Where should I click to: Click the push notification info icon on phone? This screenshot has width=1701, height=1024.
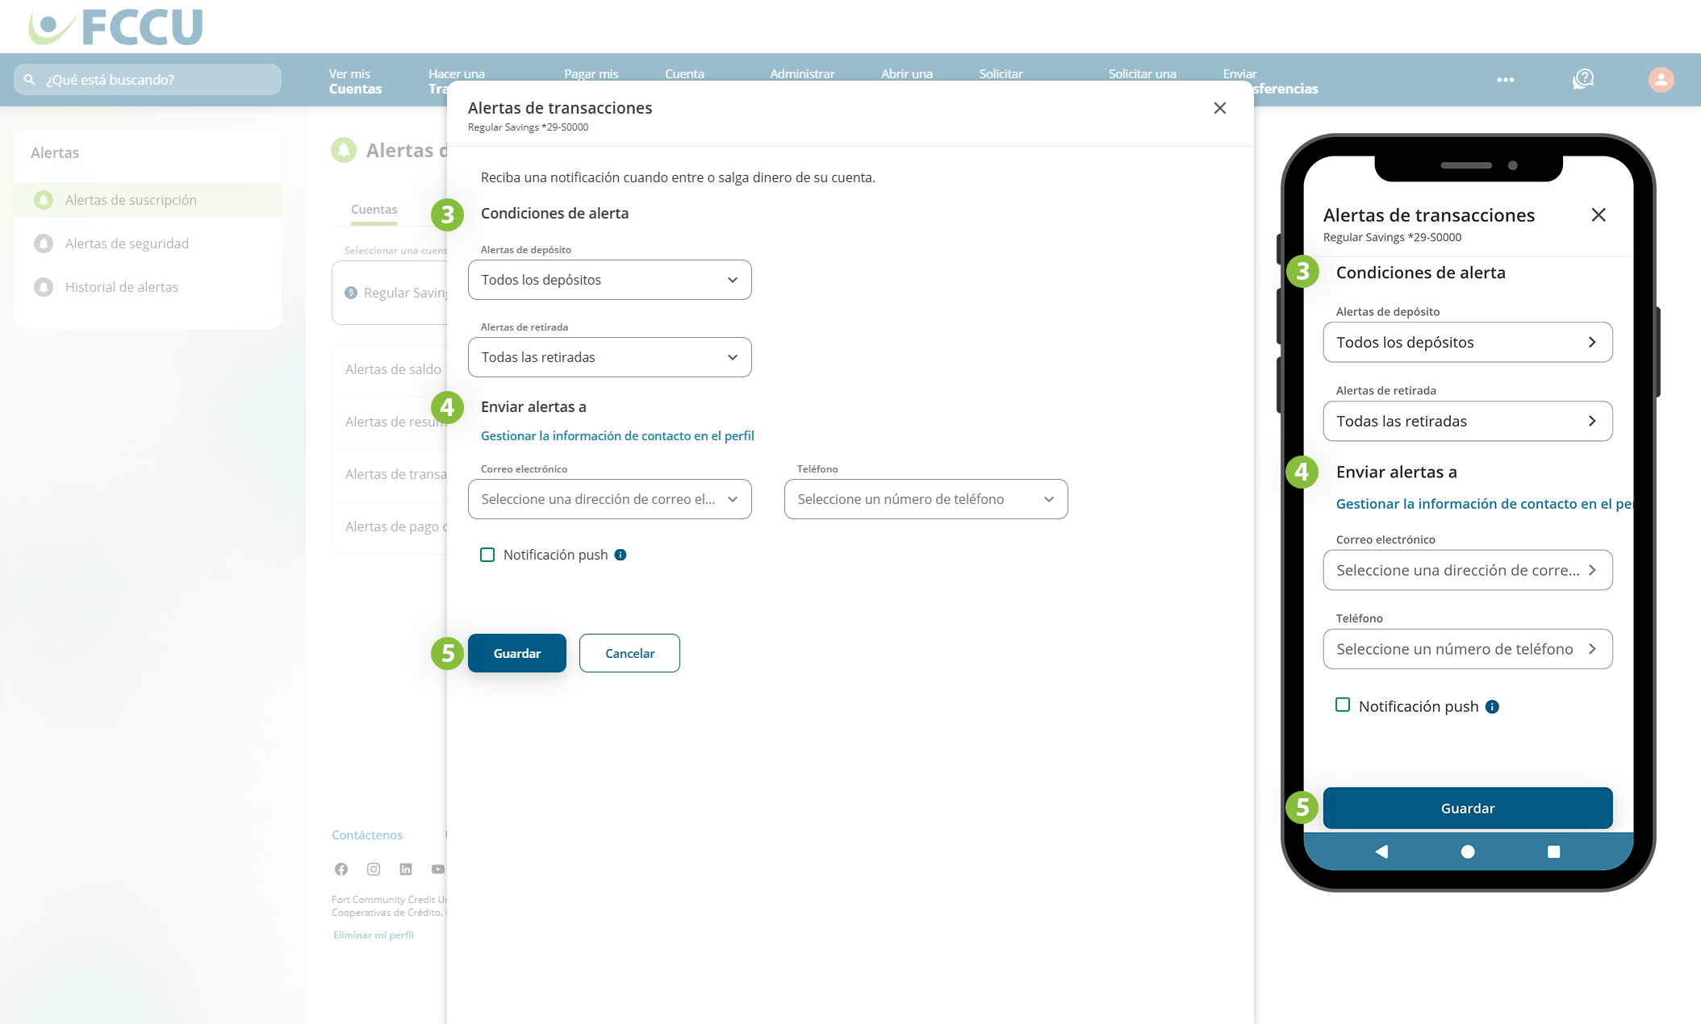pos(1492,707)
